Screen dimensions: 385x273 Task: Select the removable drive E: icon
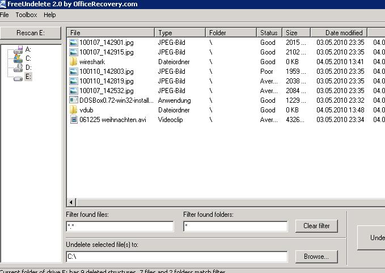coord(18,78)
